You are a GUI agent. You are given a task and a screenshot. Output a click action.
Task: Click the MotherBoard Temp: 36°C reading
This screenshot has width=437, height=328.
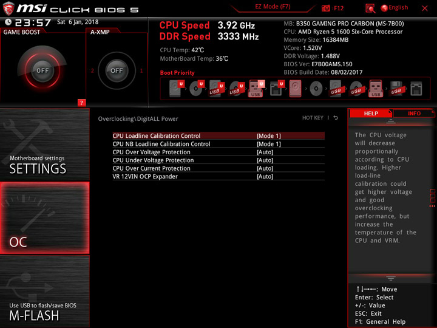(194, 58)
